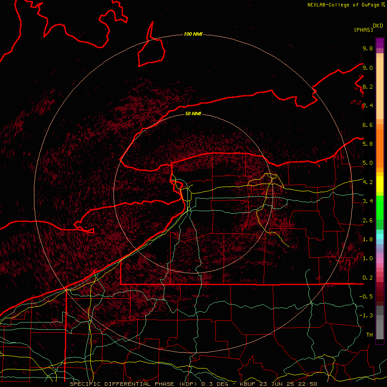Click the 5.8 value on the scale
The height and width of the screenshot is (387, 387).
pyautogui.click(x=368, y=144)
